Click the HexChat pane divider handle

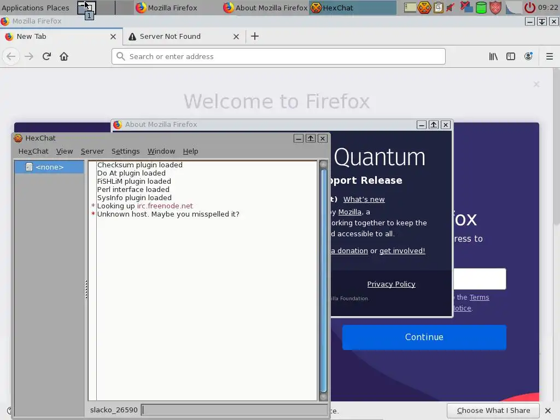(86, 289)
